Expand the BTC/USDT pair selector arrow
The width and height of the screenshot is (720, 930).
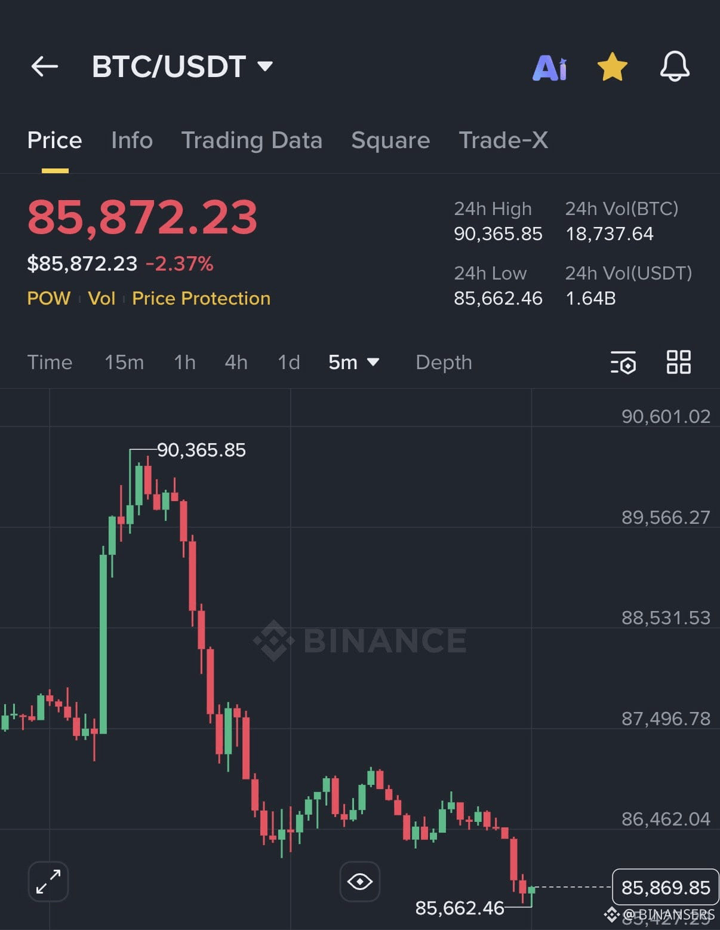point(265,66)
